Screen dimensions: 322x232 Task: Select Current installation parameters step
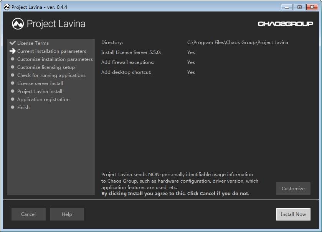click(52, 51)
